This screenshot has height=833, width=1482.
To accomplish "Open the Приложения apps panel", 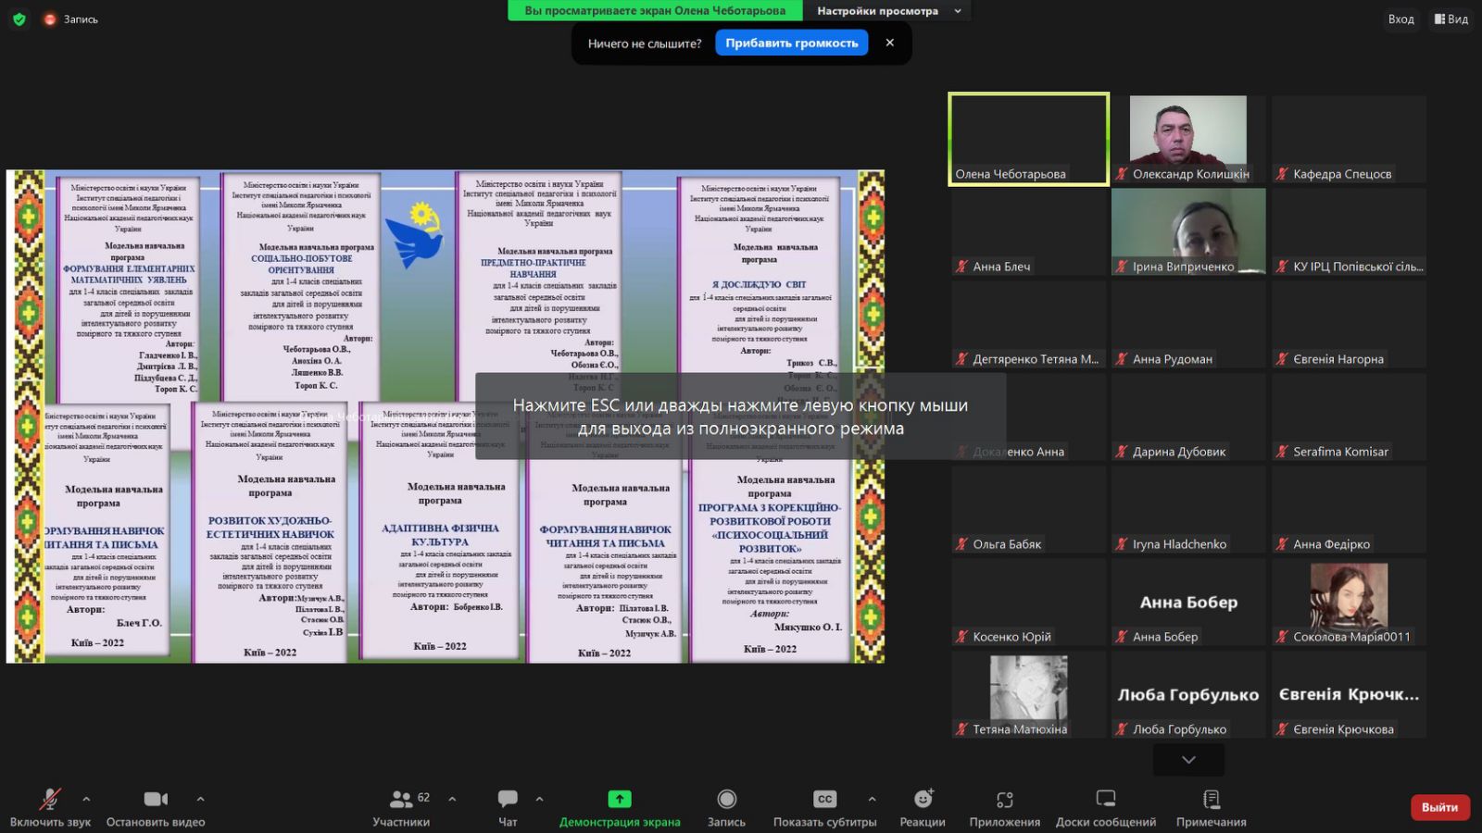I will point(1004,800).
